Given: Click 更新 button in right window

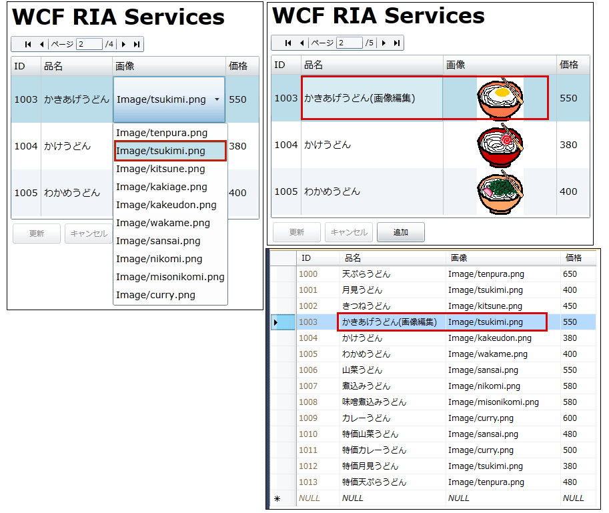Looking at the screenshot, I should (x=297, y=232).
